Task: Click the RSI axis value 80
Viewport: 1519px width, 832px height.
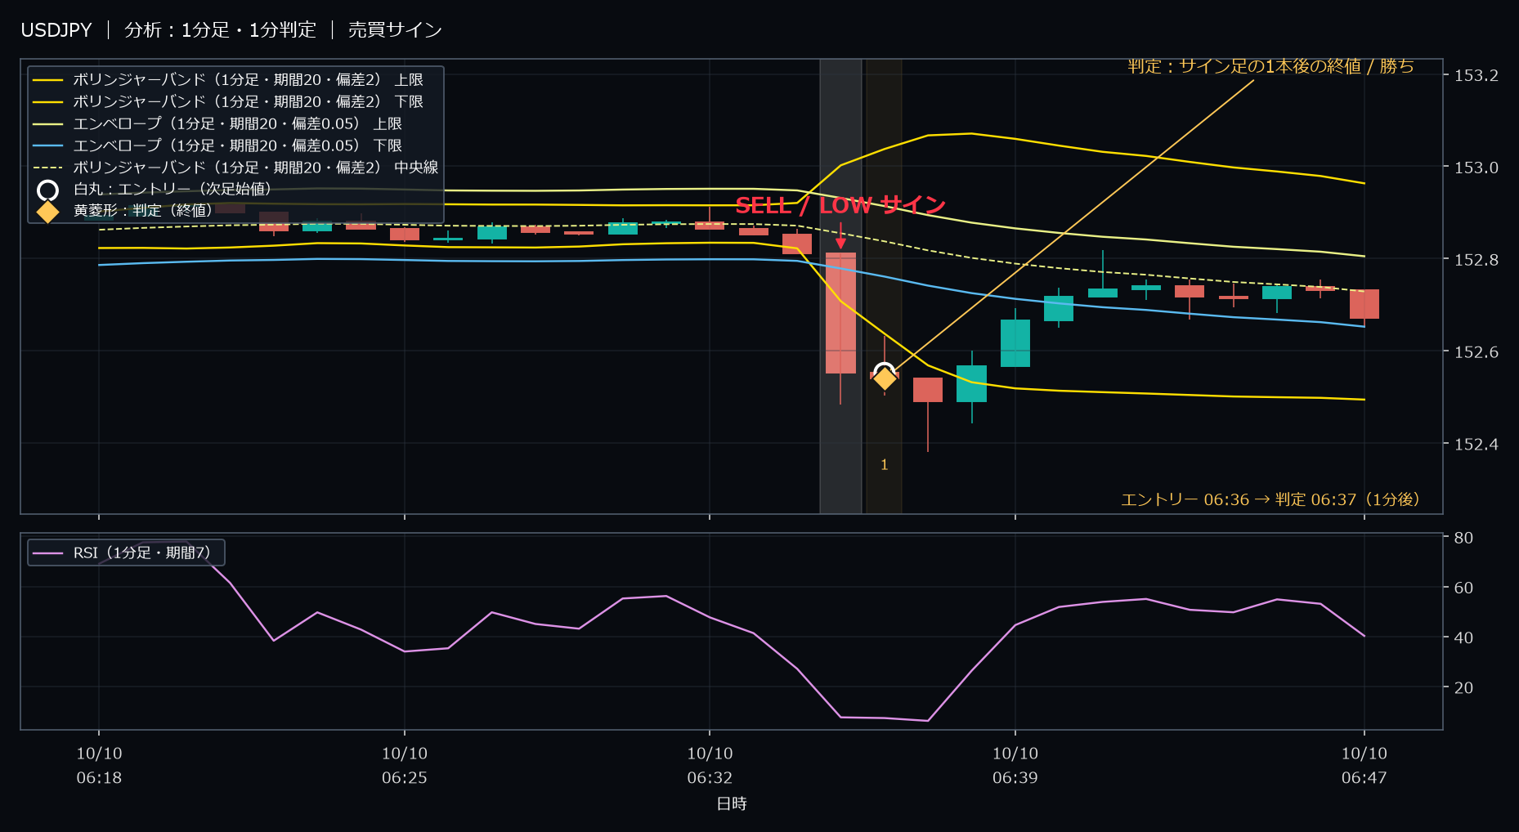Action: point(1463,538)
